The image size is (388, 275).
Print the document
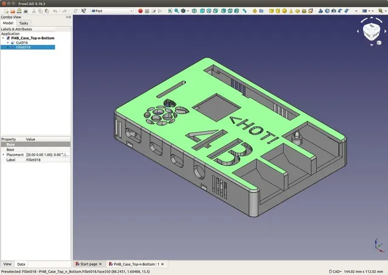click(x=25, y=11)
